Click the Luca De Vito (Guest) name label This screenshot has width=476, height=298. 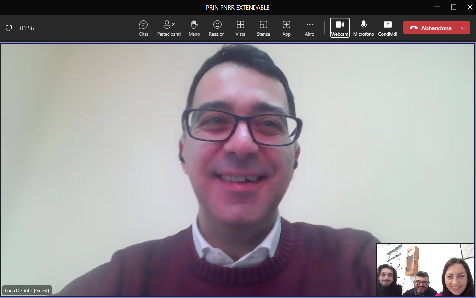pos(27,291)
